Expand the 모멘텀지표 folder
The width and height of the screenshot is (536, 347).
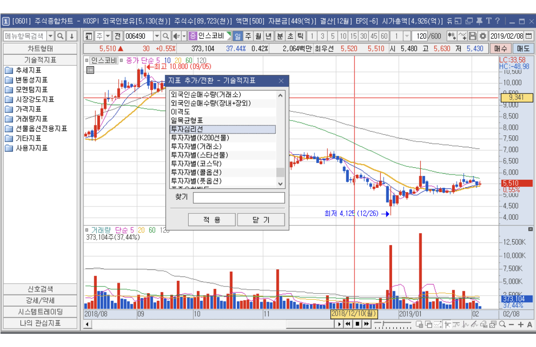click(x=27, y=90)
